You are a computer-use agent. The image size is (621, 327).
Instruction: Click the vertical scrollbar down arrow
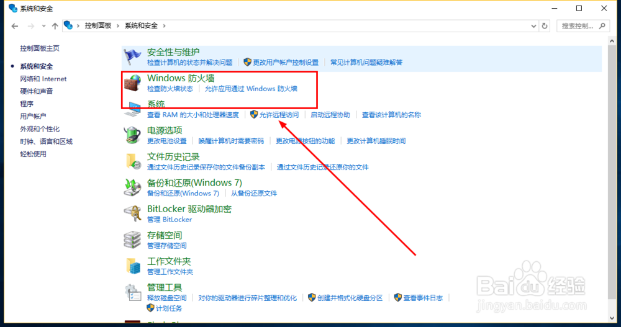point(612,318)
